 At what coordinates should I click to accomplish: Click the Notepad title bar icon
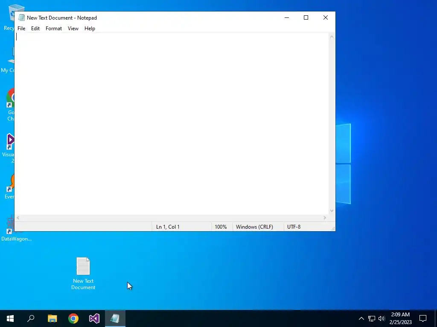(x=21, y=17)
